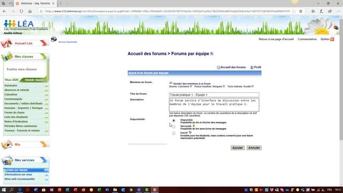343x193 pixels.
Task: Click the LÉA logo
Action: pyautogui.click(x=19, y=24)
